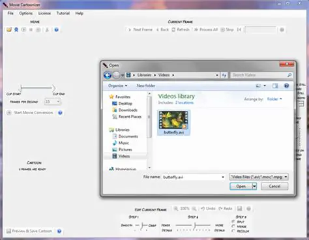Click the library icon in the address bar
The width and height of the screenshot is (309, 240).
128,75
